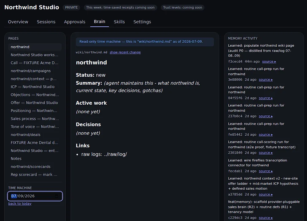Open the 'Rep scorecard — mark …' page

pos(35,175)
